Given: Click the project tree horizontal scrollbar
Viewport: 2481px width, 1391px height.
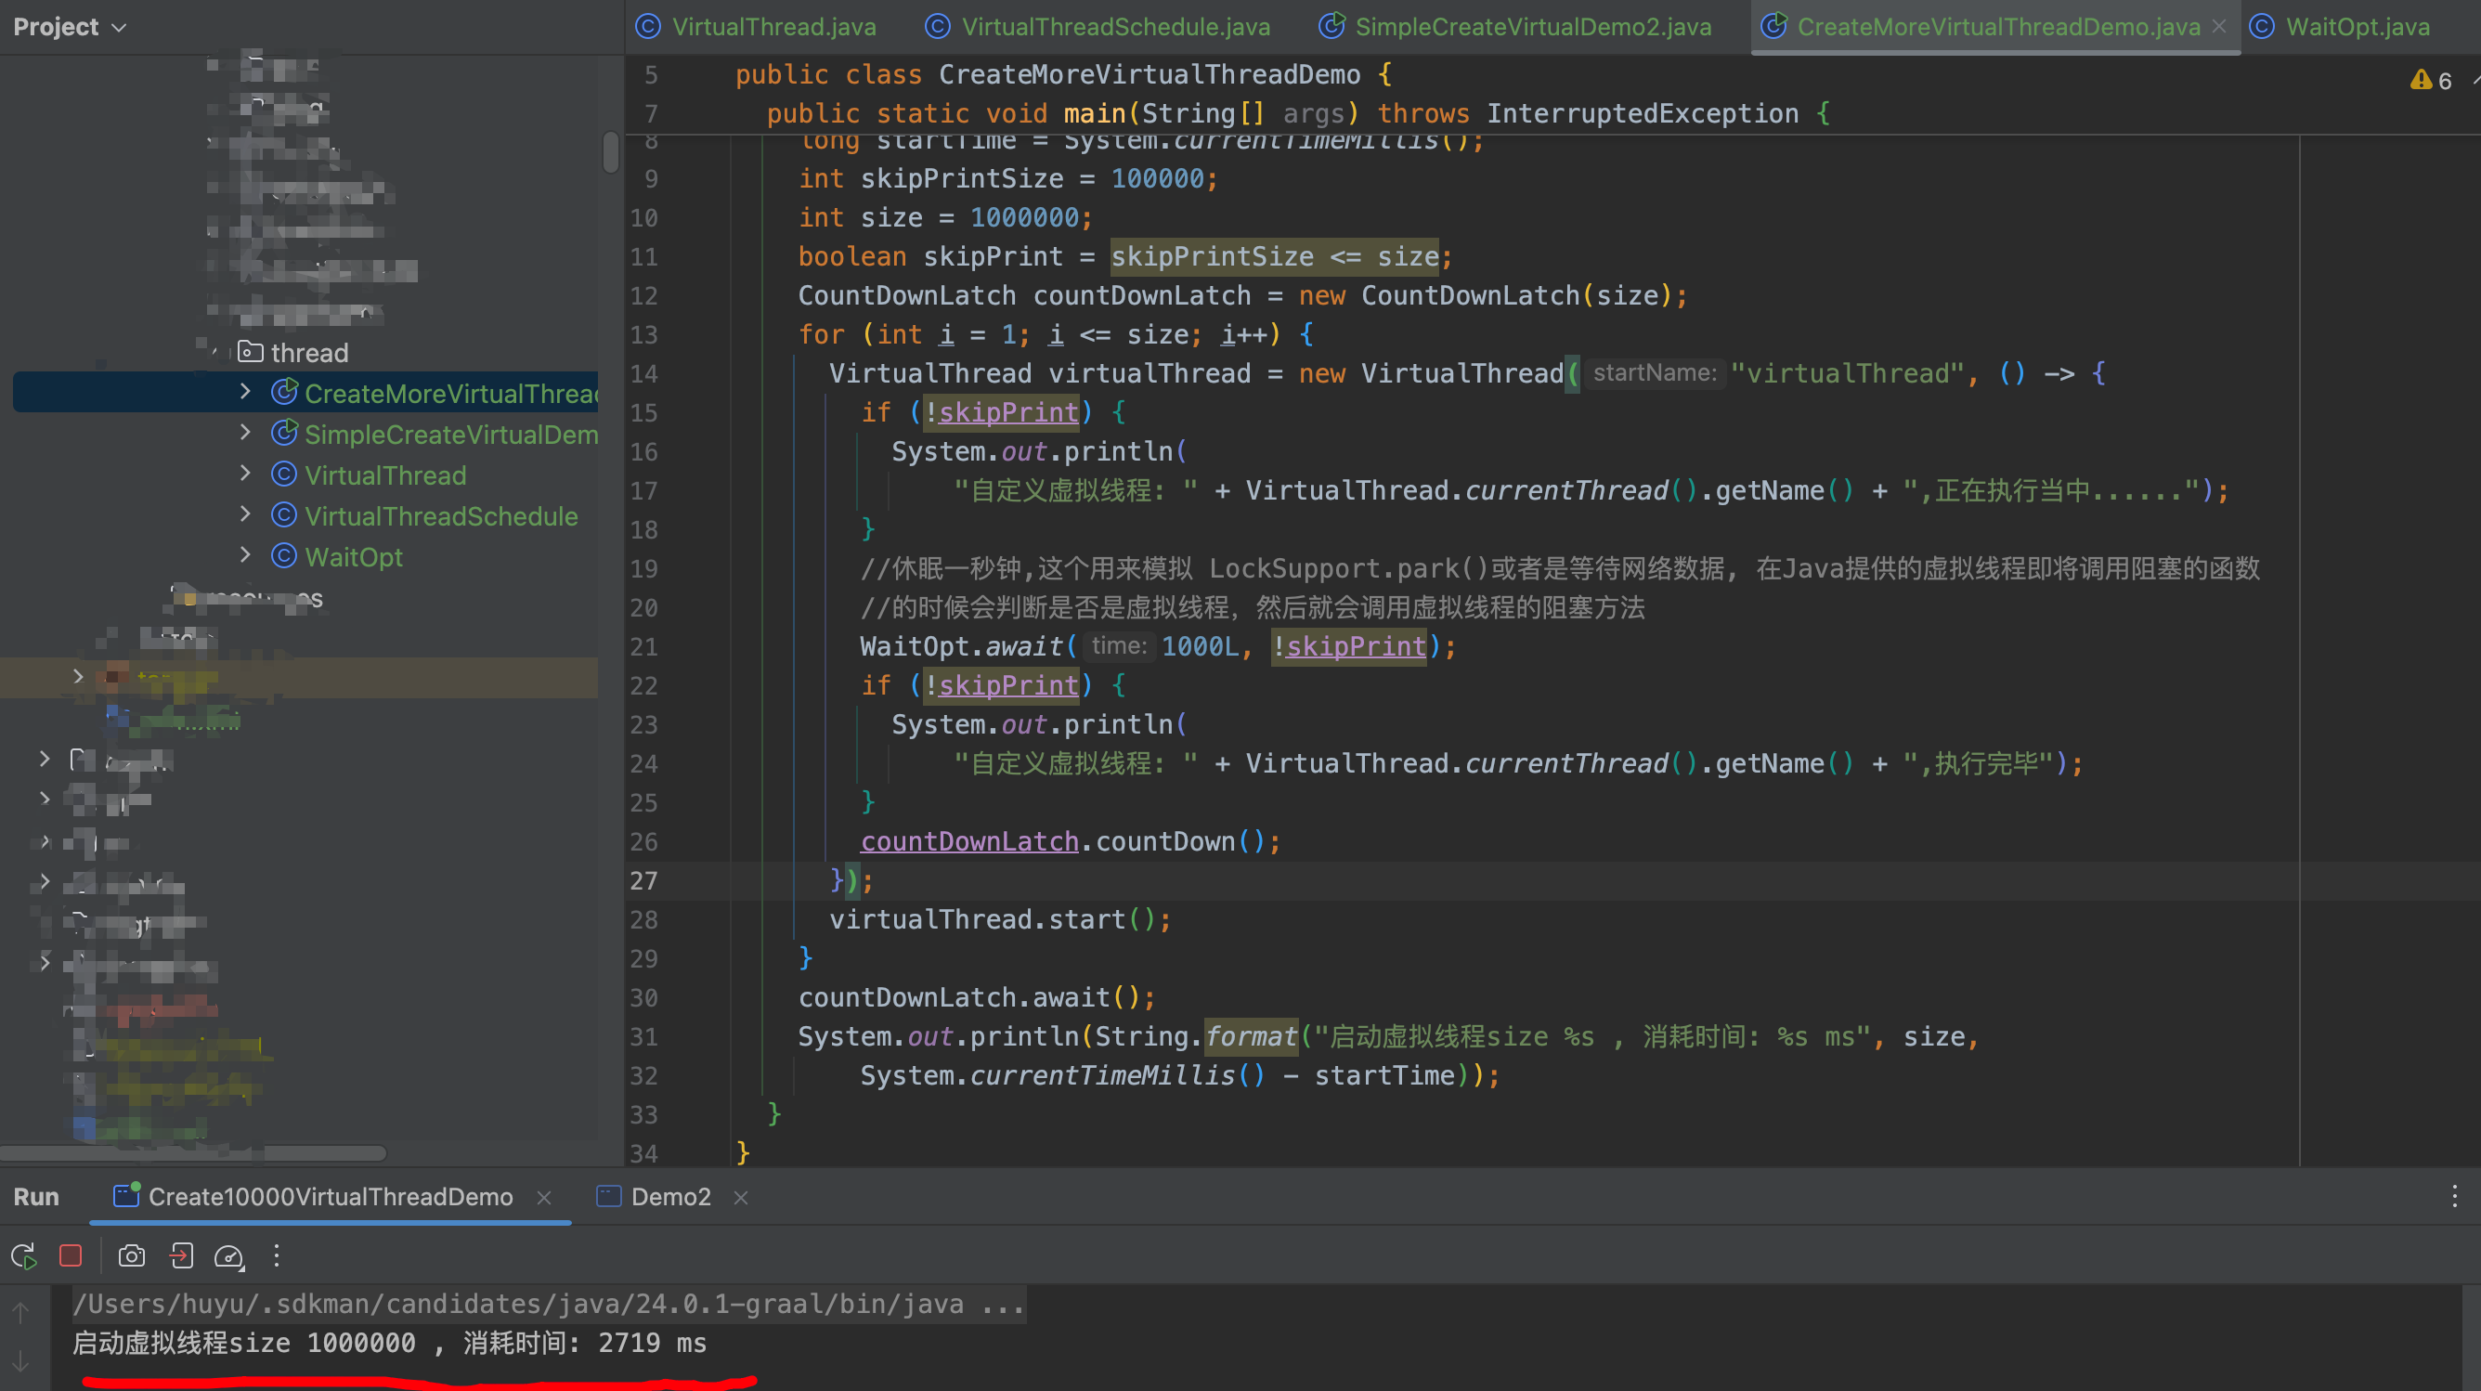Looking at the screenshot, I should coord(192,1153).
